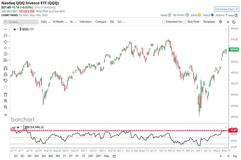The width and height of the screenshot is (241, 160).
Task: Open the measurement and projection tools
Action: click(x=6, y=60)
